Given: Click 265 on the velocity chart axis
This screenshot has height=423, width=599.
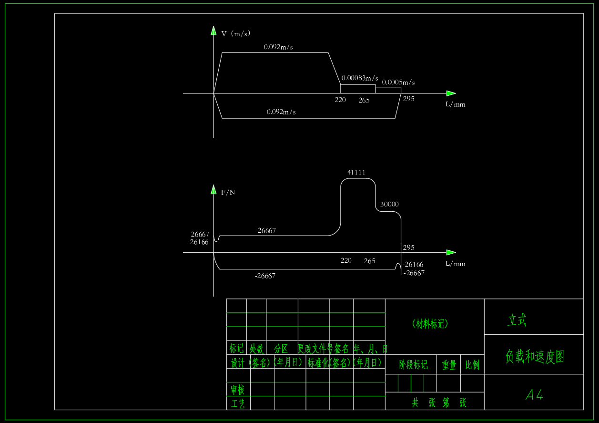Looking at the screenshot, I should tap(364, 100).
